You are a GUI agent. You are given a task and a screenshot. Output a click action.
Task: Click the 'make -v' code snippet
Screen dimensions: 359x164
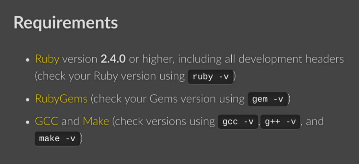tap(57, 139)
